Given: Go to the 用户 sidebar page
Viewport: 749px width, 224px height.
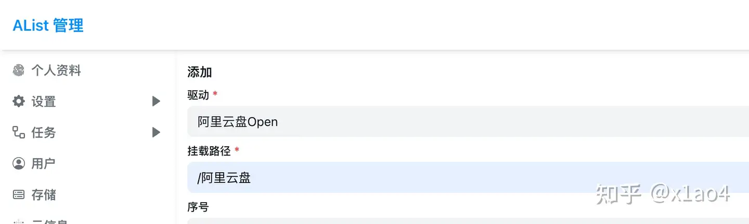Looking at the screenshot, I should click(44, 164).
